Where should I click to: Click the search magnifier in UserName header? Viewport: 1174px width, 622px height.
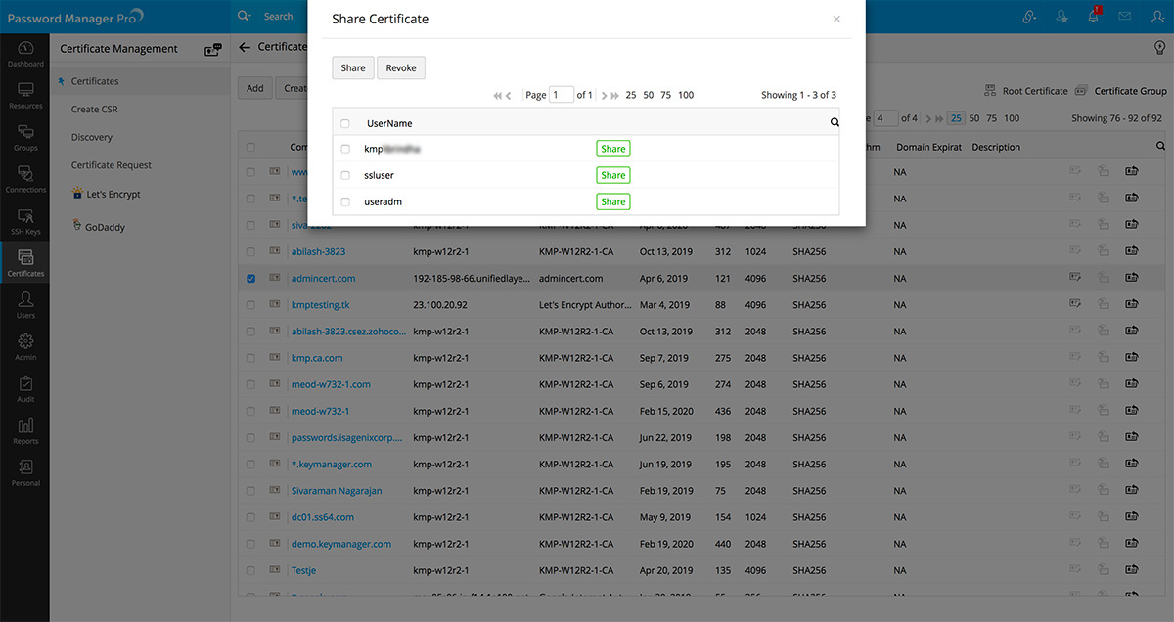point(835,123)
